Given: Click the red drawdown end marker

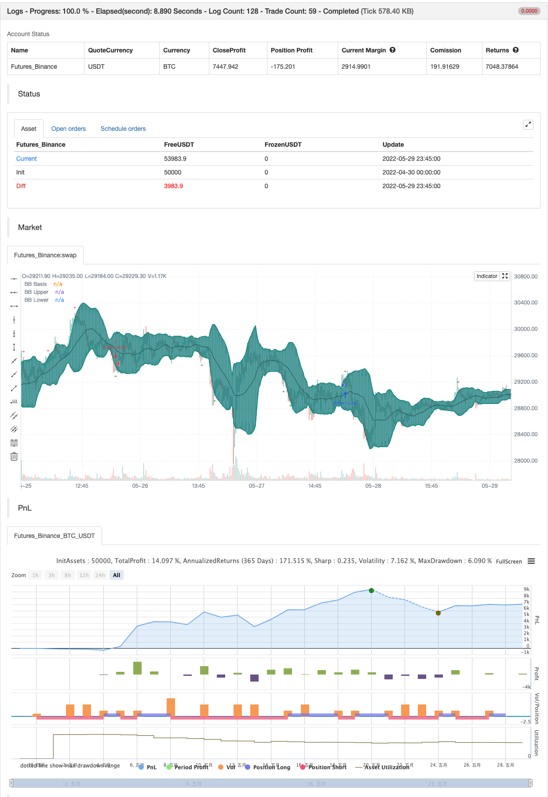Looking at the screenshot, I should tap(438, 613).
